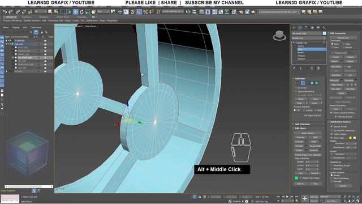Viewport: 362px width, 204px height.
Task: Toggle the Angle Snap icon
Action: coord(139,11)
